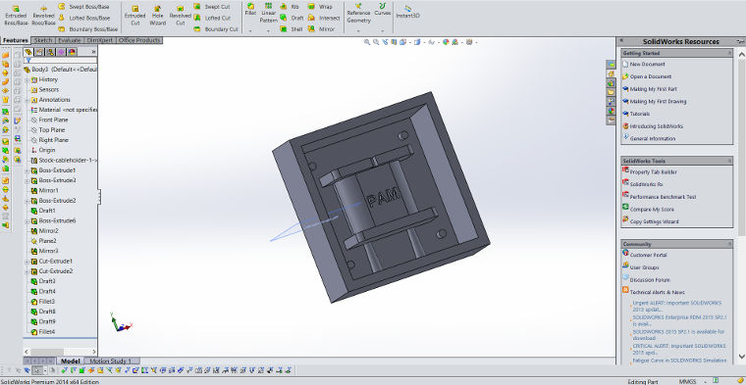
Task: Expand the Boss-Extrude6 feature node
Action: coord(27,221)
